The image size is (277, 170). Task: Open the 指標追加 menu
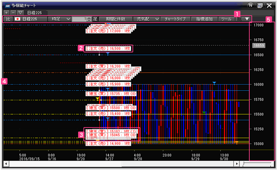click(204, 19)
